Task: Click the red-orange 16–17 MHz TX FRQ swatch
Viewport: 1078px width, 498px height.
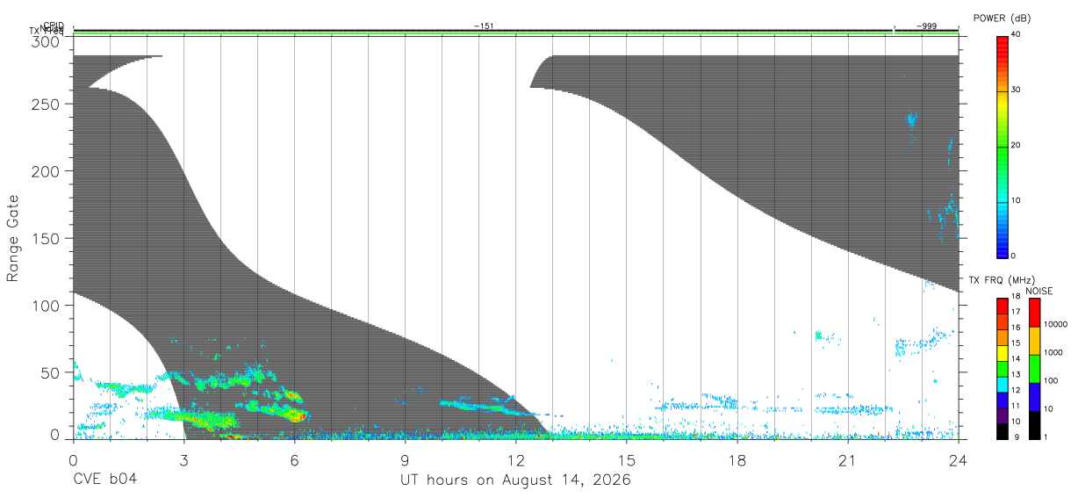Action: pos(1002,321)
